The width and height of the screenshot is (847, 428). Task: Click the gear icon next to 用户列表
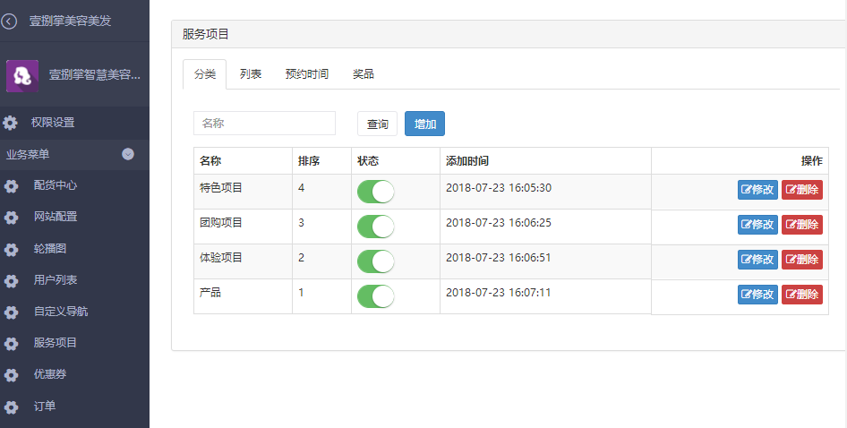click(x=12, y=281)
